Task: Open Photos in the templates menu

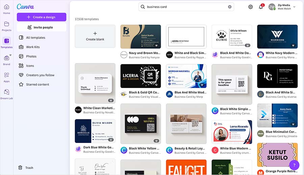Action: coord(31,56)
